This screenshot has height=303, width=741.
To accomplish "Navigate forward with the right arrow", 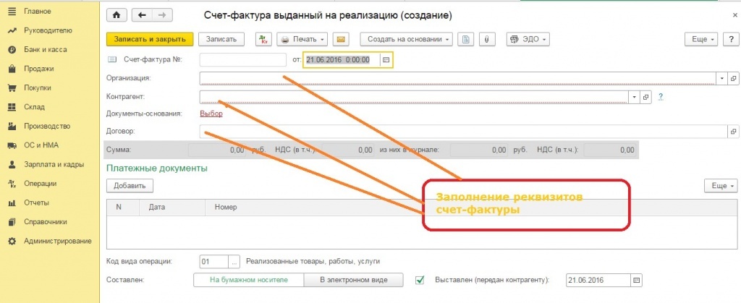I will point(161,16).
